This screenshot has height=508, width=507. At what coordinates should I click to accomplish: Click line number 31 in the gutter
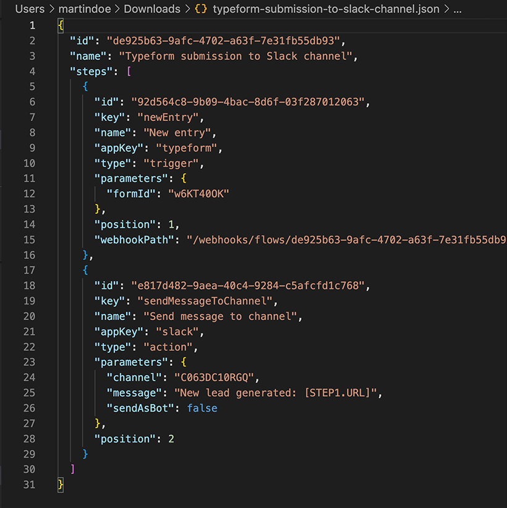[29, 485]
